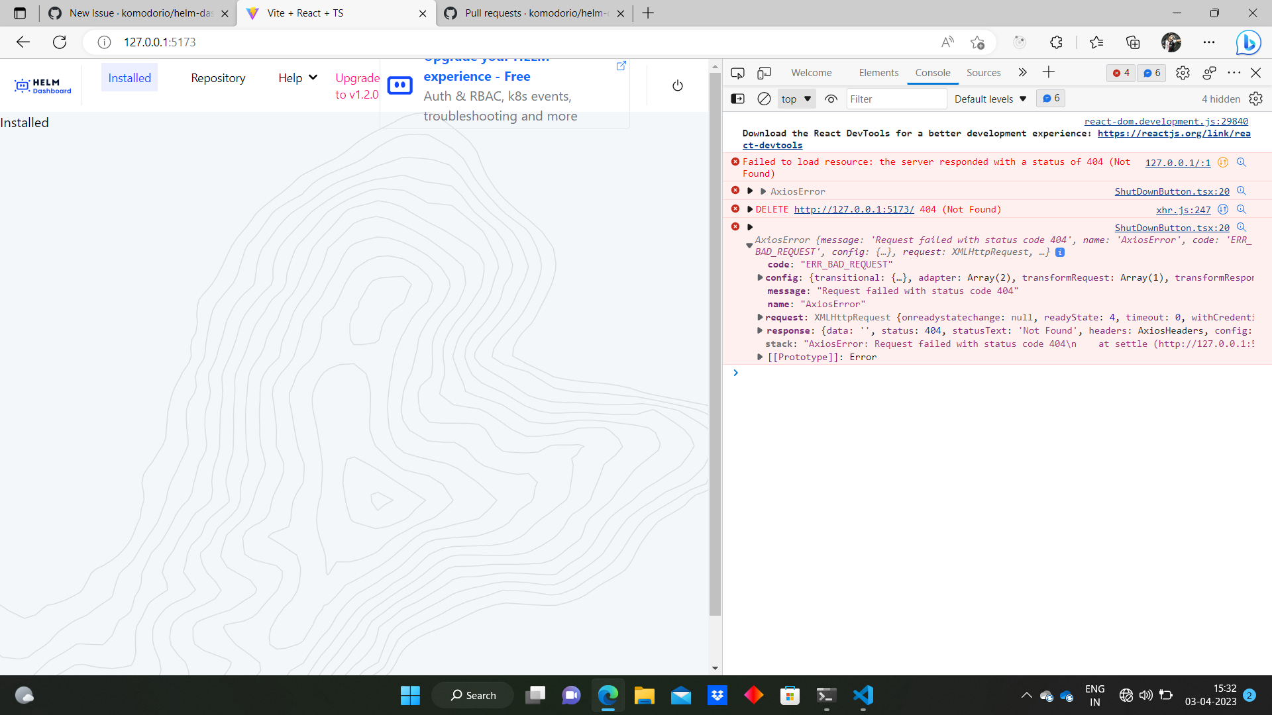Open the Help menu in Helm Dashboard

296,77
